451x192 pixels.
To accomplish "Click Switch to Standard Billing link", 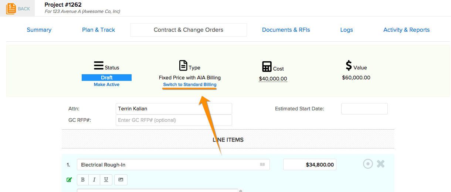I will (190, 85).
